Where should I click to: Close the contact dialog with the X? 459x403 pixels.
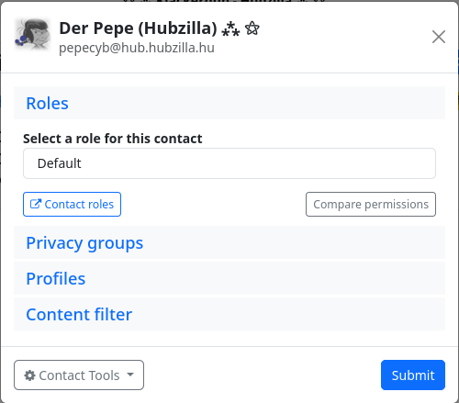[x=439, y=37]
